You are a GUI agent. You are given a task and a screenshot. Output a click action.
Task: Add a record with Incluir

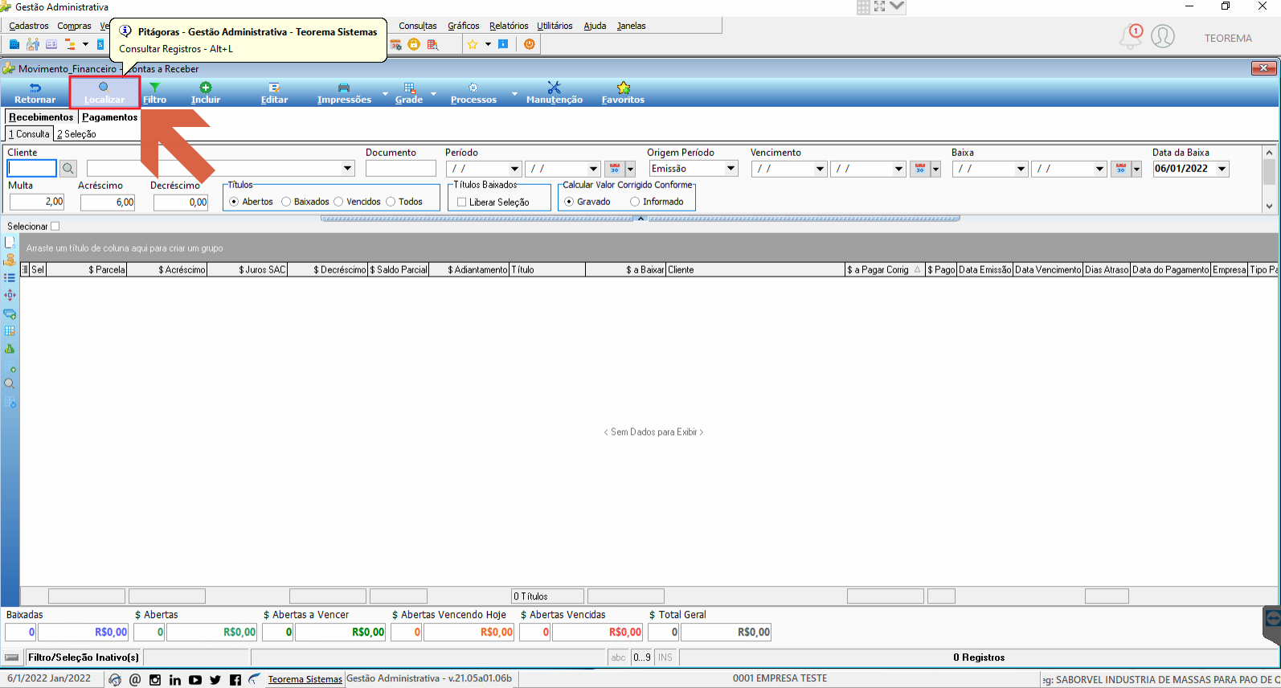[206, 93]
